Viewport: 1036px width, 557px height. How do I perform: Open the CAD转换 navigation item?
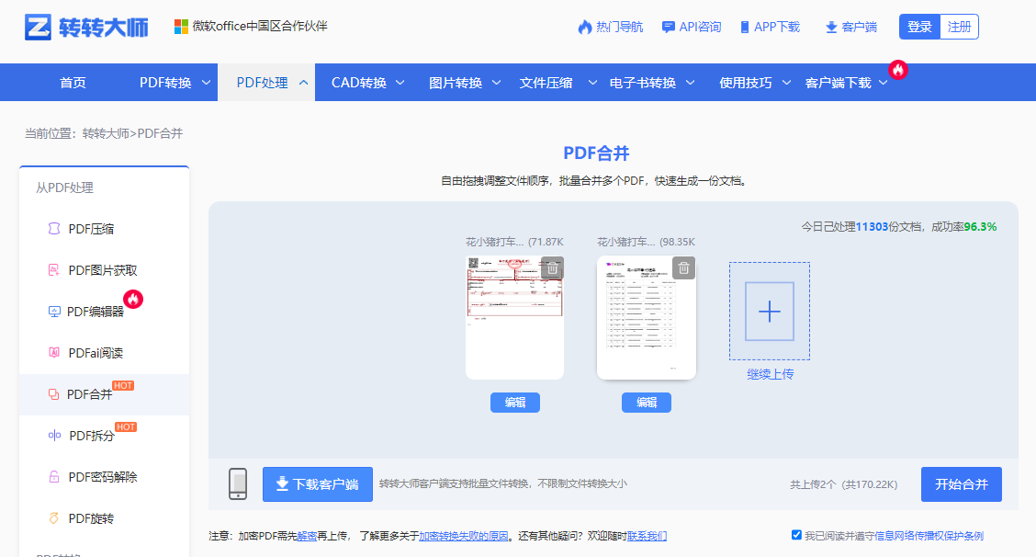(359, 83)
